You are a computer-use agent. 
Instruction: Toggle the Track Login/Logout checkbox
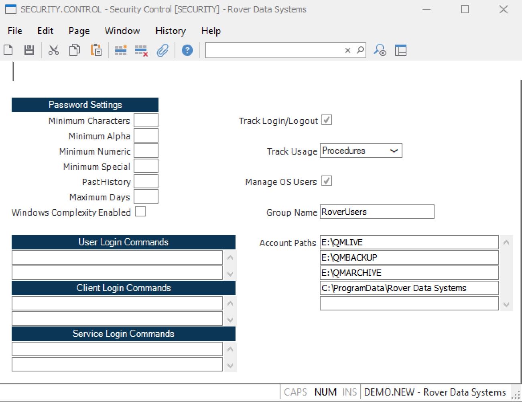point(327,120)
